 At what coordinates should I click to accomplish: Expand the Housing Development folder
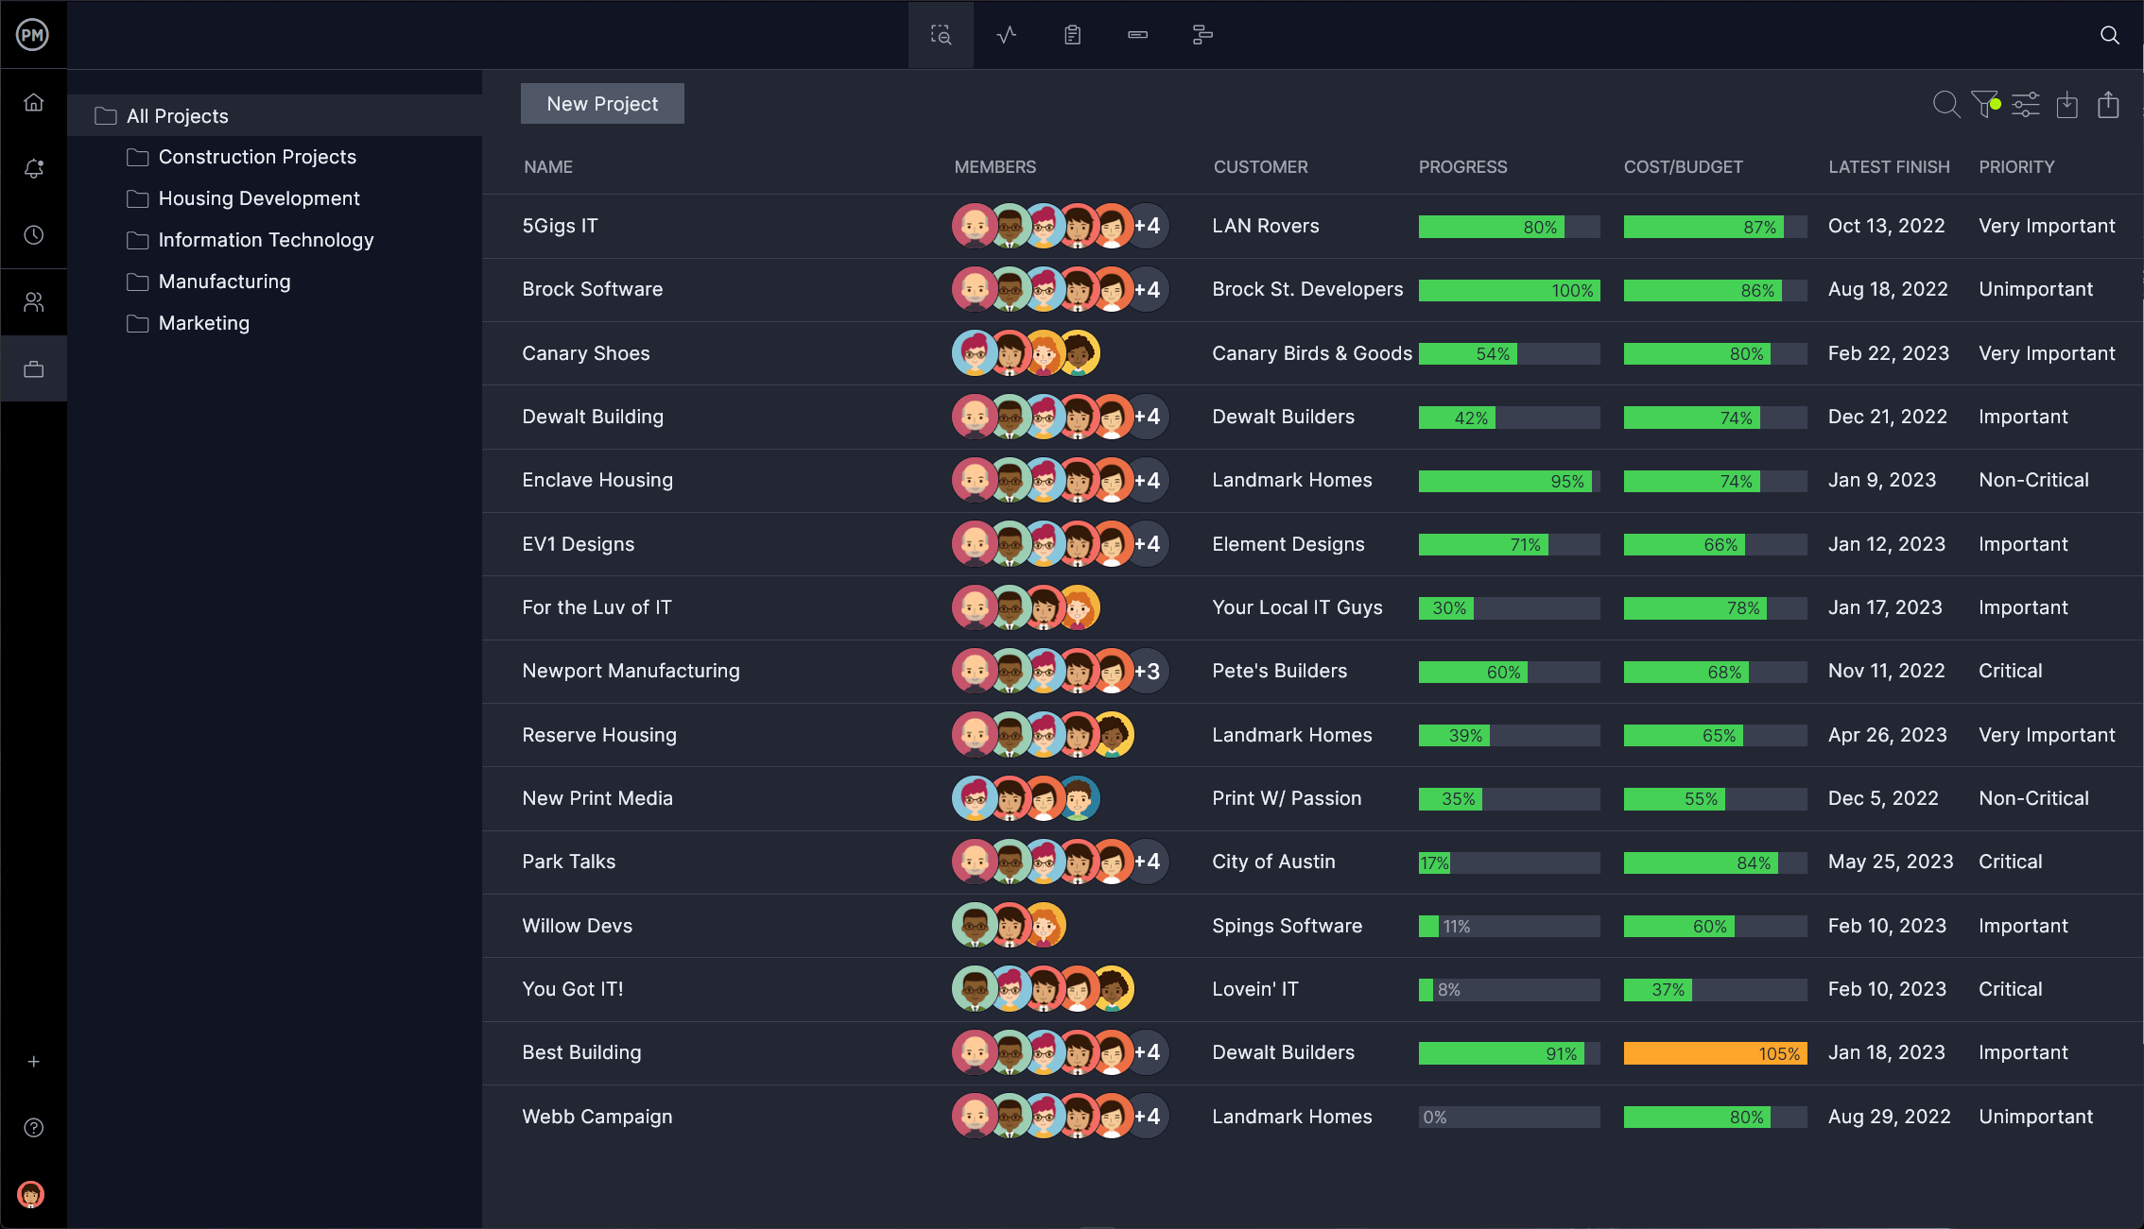pos(259,197)
